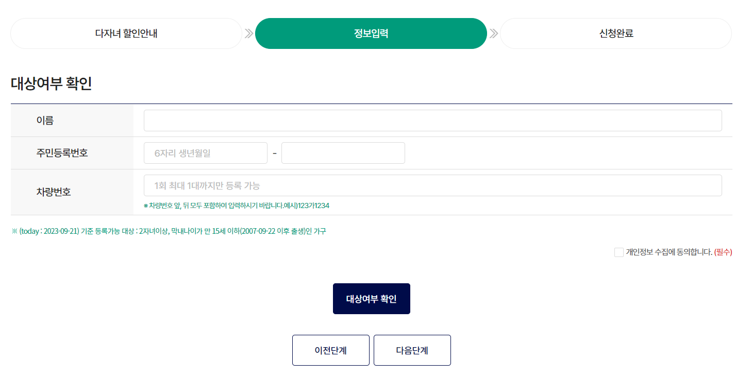Click the second 주민등록번호 input box
This screenshot has width=752, height=377.
tap(343, 152)
